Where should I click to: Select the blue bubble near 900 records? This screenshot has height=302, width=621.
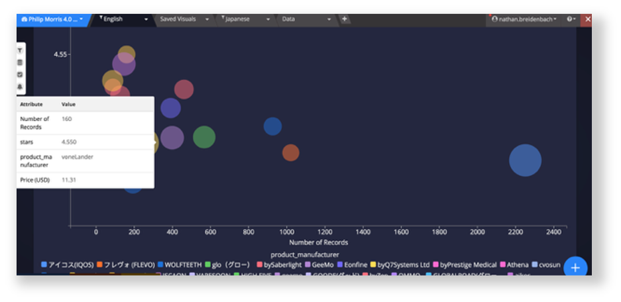272,126
